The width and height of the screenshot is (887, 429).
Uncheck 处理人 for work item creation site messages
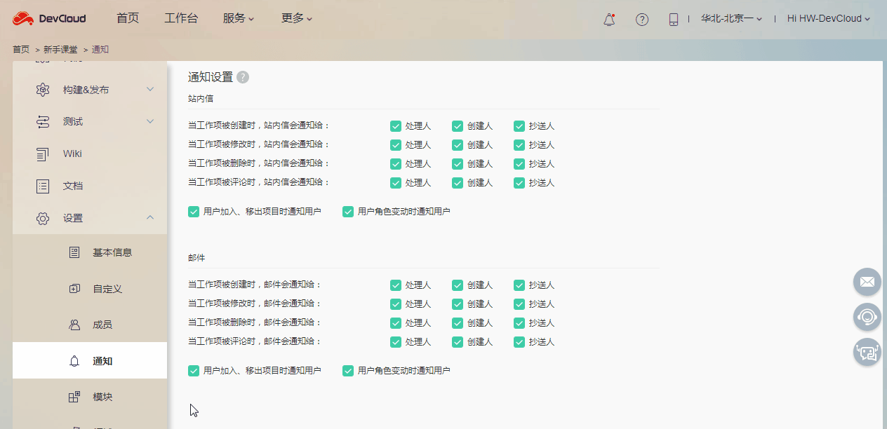coord(396,125)
